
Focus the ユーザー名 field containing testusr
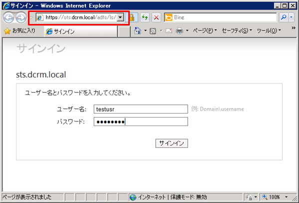[x=141, y=109]
